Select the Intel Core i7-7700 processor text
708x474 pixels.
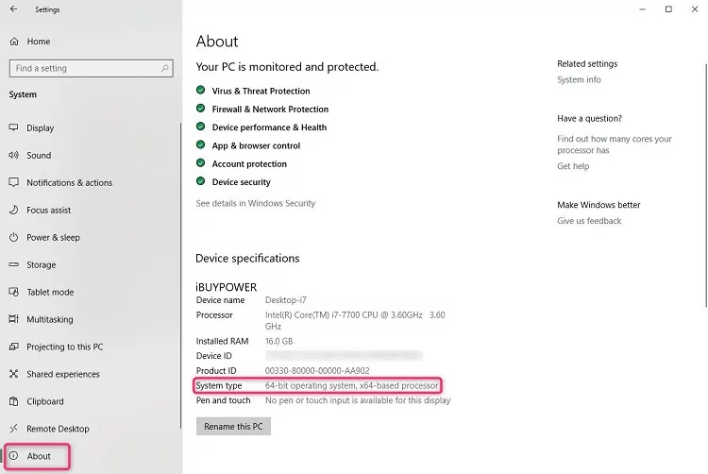click(x=355, y=320)
